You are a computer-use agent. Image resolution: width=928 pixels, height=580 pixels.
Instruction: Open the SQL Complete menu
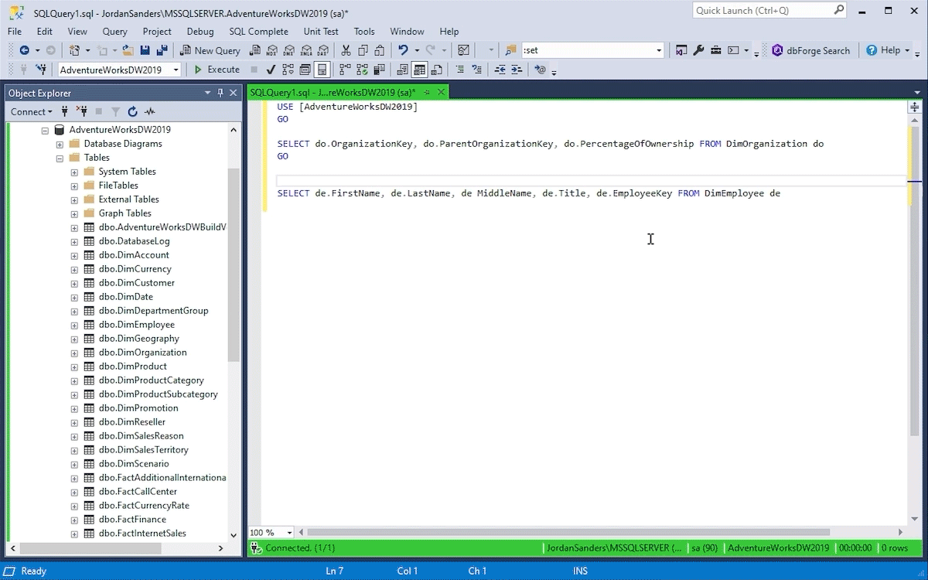[258, 32]
